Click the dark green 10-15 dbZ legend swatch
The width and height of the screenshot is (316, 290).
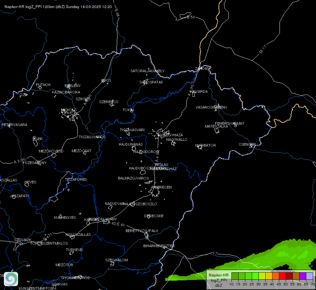(235, 276)
